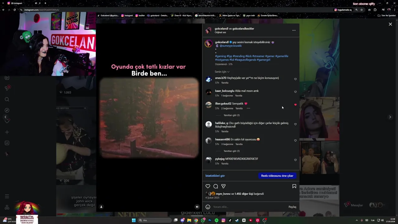Reload the page in the browser

coord(15,10)
